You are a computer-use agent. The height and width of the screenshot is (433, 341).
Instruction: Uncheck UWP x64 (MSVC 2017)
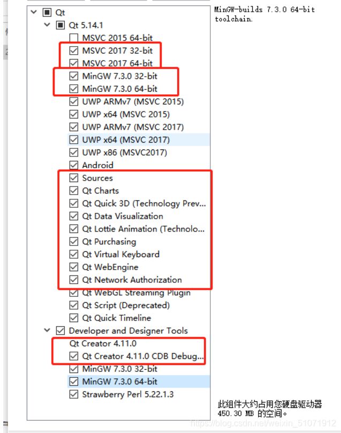pyautogui.click(x=74, y=139)
